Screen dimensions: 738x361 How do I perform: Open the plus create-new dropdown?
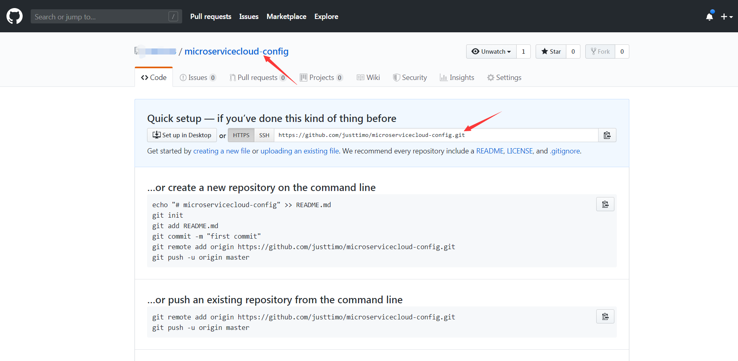[x=726, y=17]
